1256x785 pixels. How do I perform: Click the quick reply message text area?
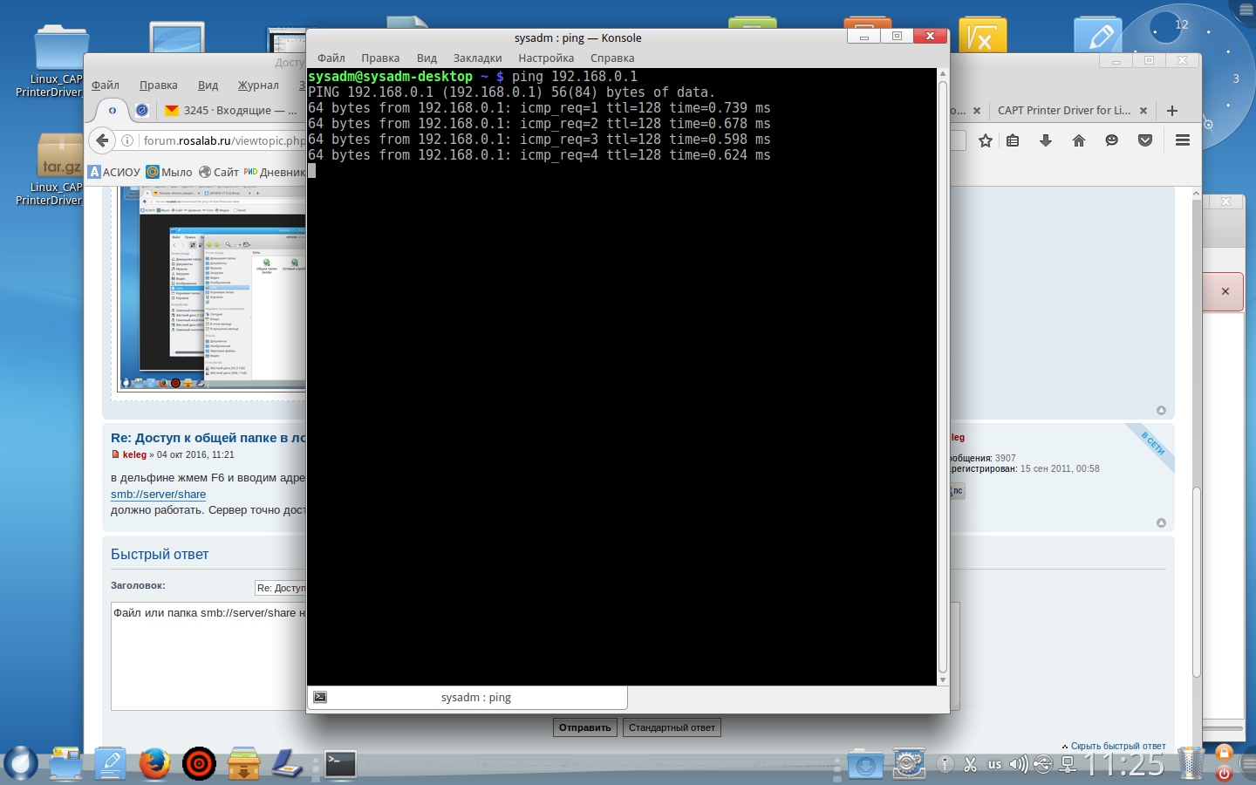[x=535, y=656]
